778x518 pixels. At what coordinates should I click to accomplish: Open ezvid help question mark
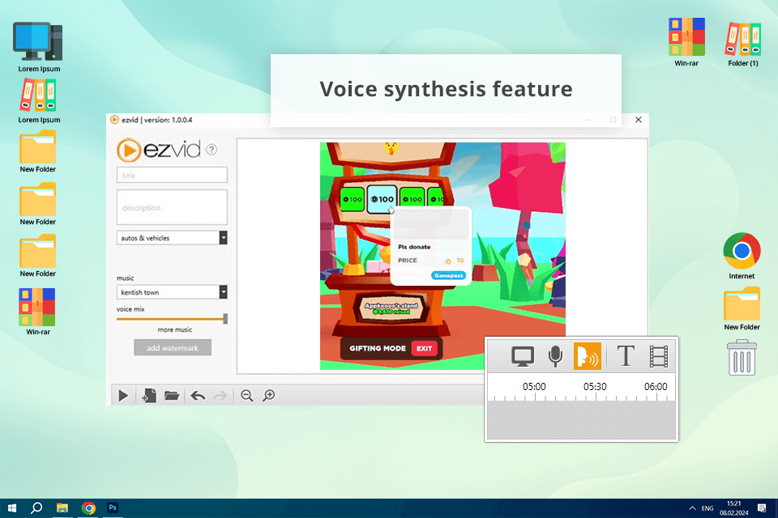tap(212, 149)
